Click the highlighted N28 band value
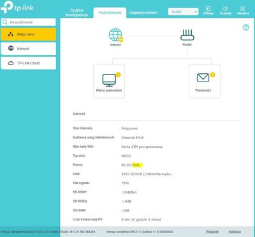The image size is (255, 237). [136, 165]
